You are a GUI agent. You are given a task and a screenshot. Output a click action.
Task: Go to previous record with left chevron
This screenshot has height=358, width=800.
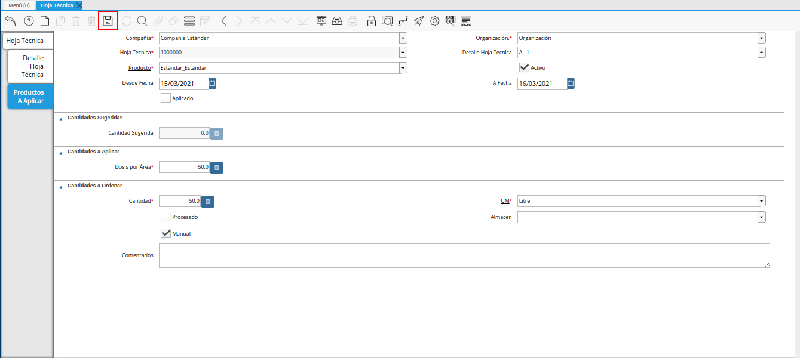tap(224, 21)
